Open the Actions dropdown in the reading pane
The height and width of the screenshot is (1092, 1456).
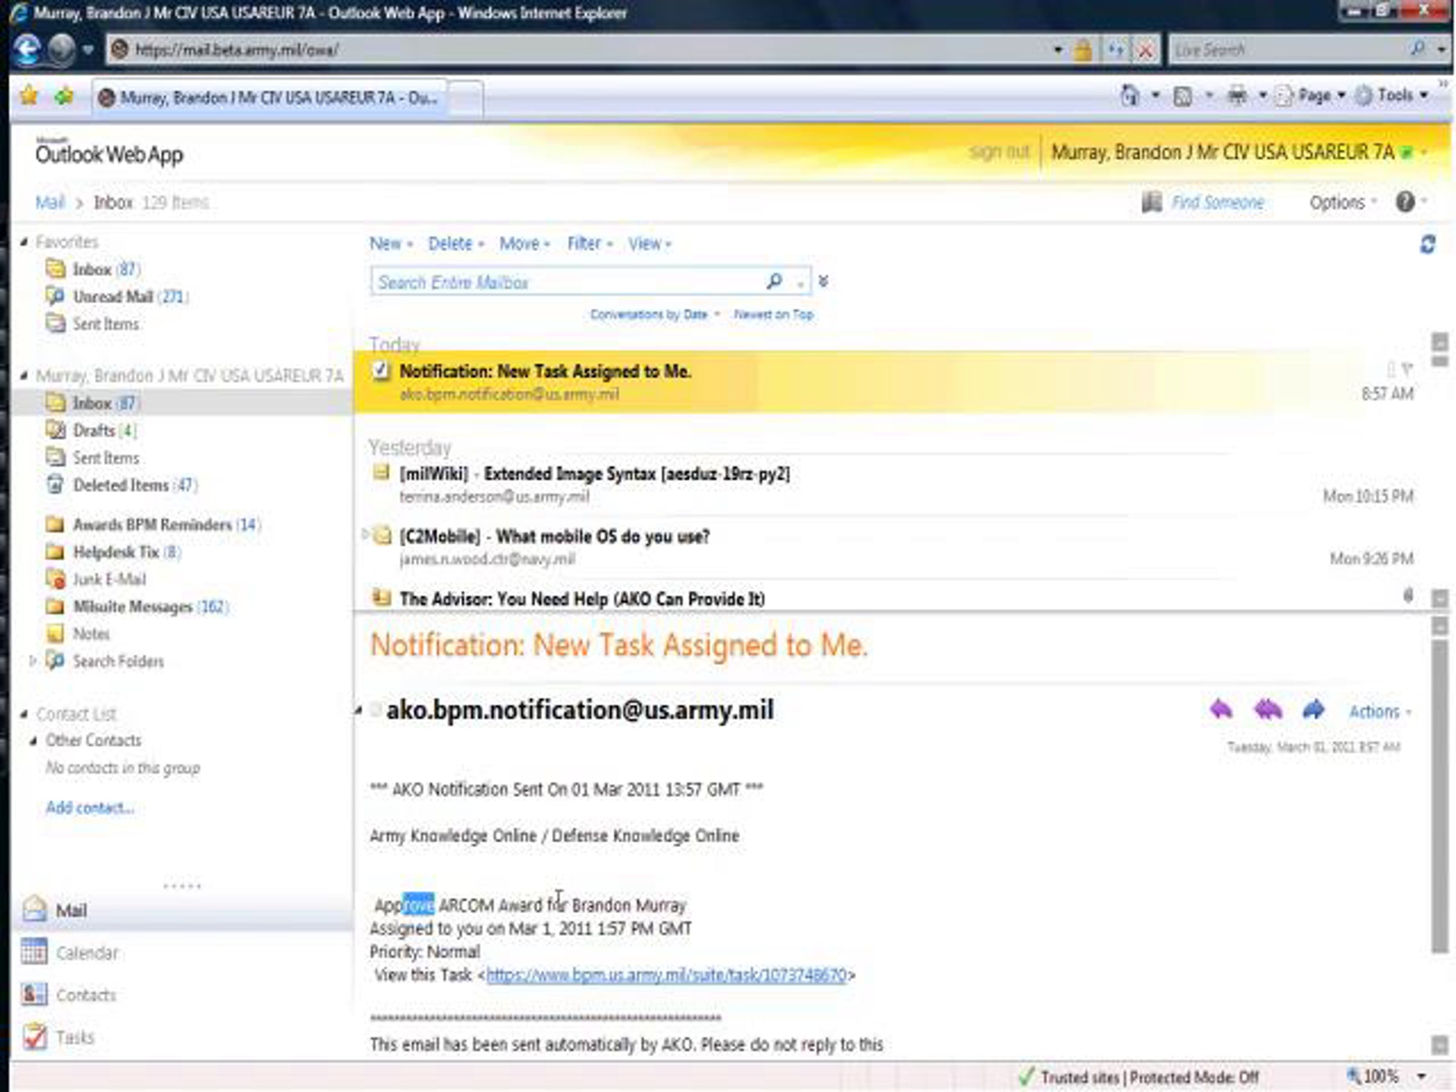(x=1380, y=712)
